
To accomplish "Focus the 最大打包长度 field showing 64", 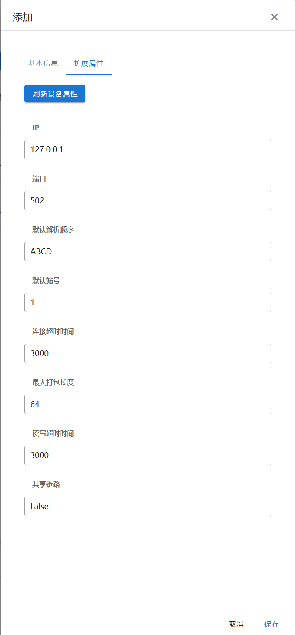I will [148, 404].
